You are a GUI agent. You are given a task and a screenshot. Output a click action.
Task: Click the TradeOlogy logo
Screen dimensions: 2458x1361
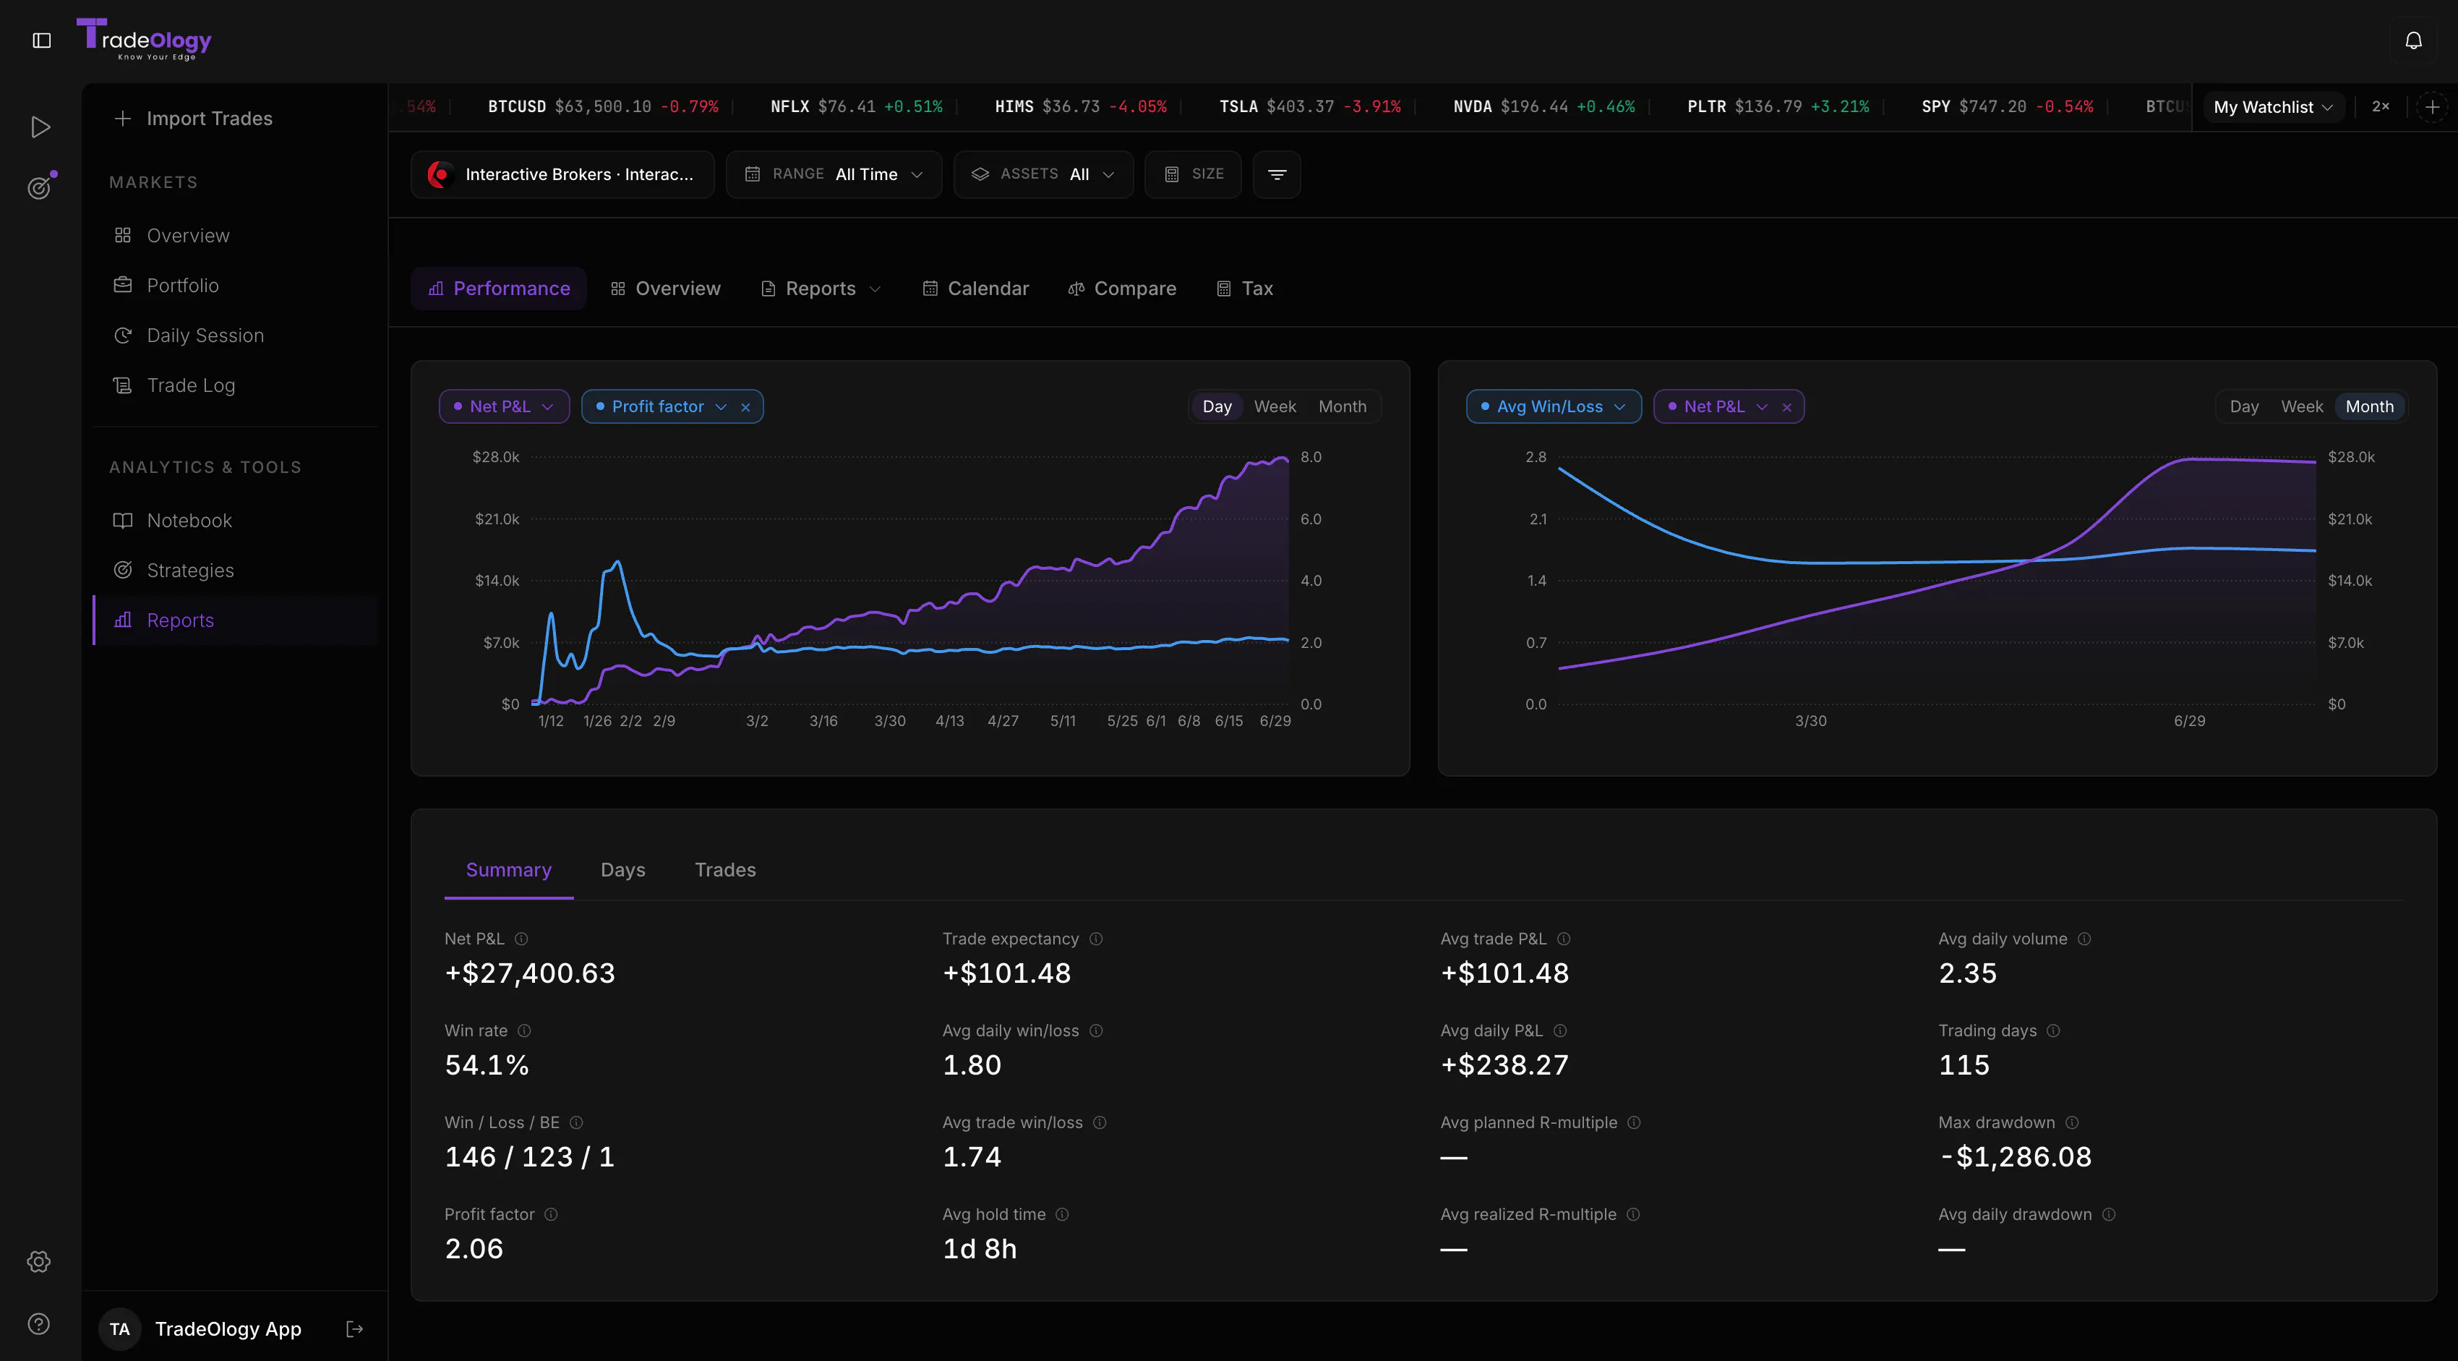(x=144, y=39)
